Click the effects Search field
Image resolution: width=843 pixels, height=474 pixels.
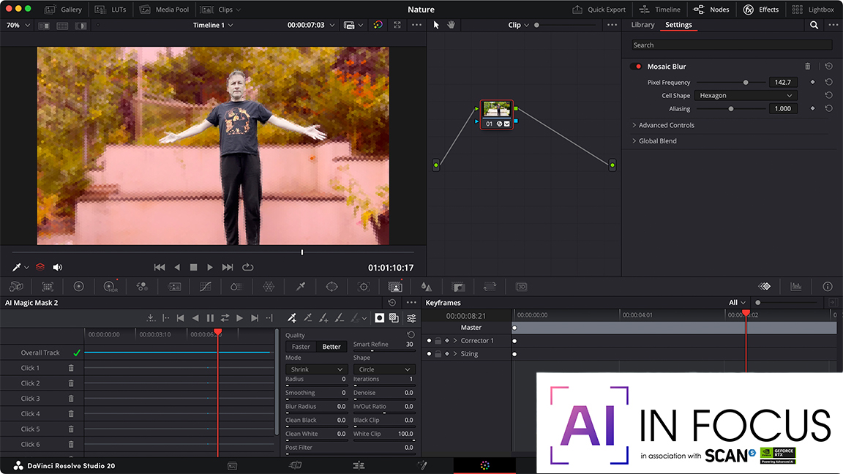[x=732, y=45]
